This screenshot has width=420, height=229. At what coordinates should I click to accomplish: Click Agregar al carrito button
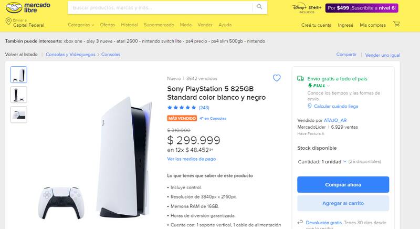tap(343, 203)
